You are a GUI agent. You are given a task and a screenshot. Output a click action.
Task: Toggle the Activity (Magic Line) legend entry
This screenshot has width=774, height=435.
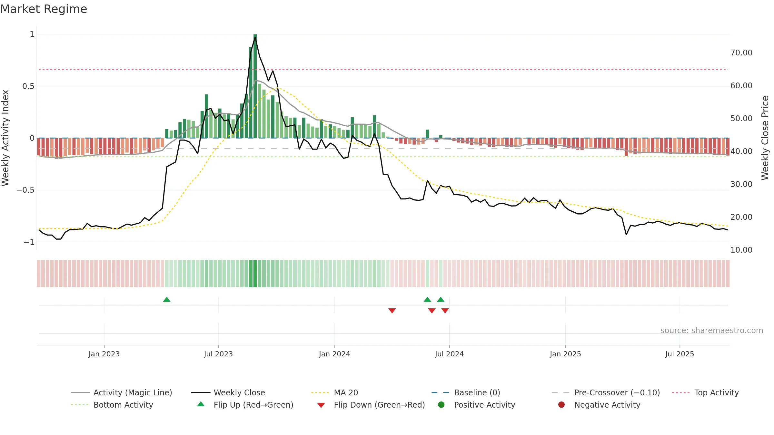pos(122,392)
